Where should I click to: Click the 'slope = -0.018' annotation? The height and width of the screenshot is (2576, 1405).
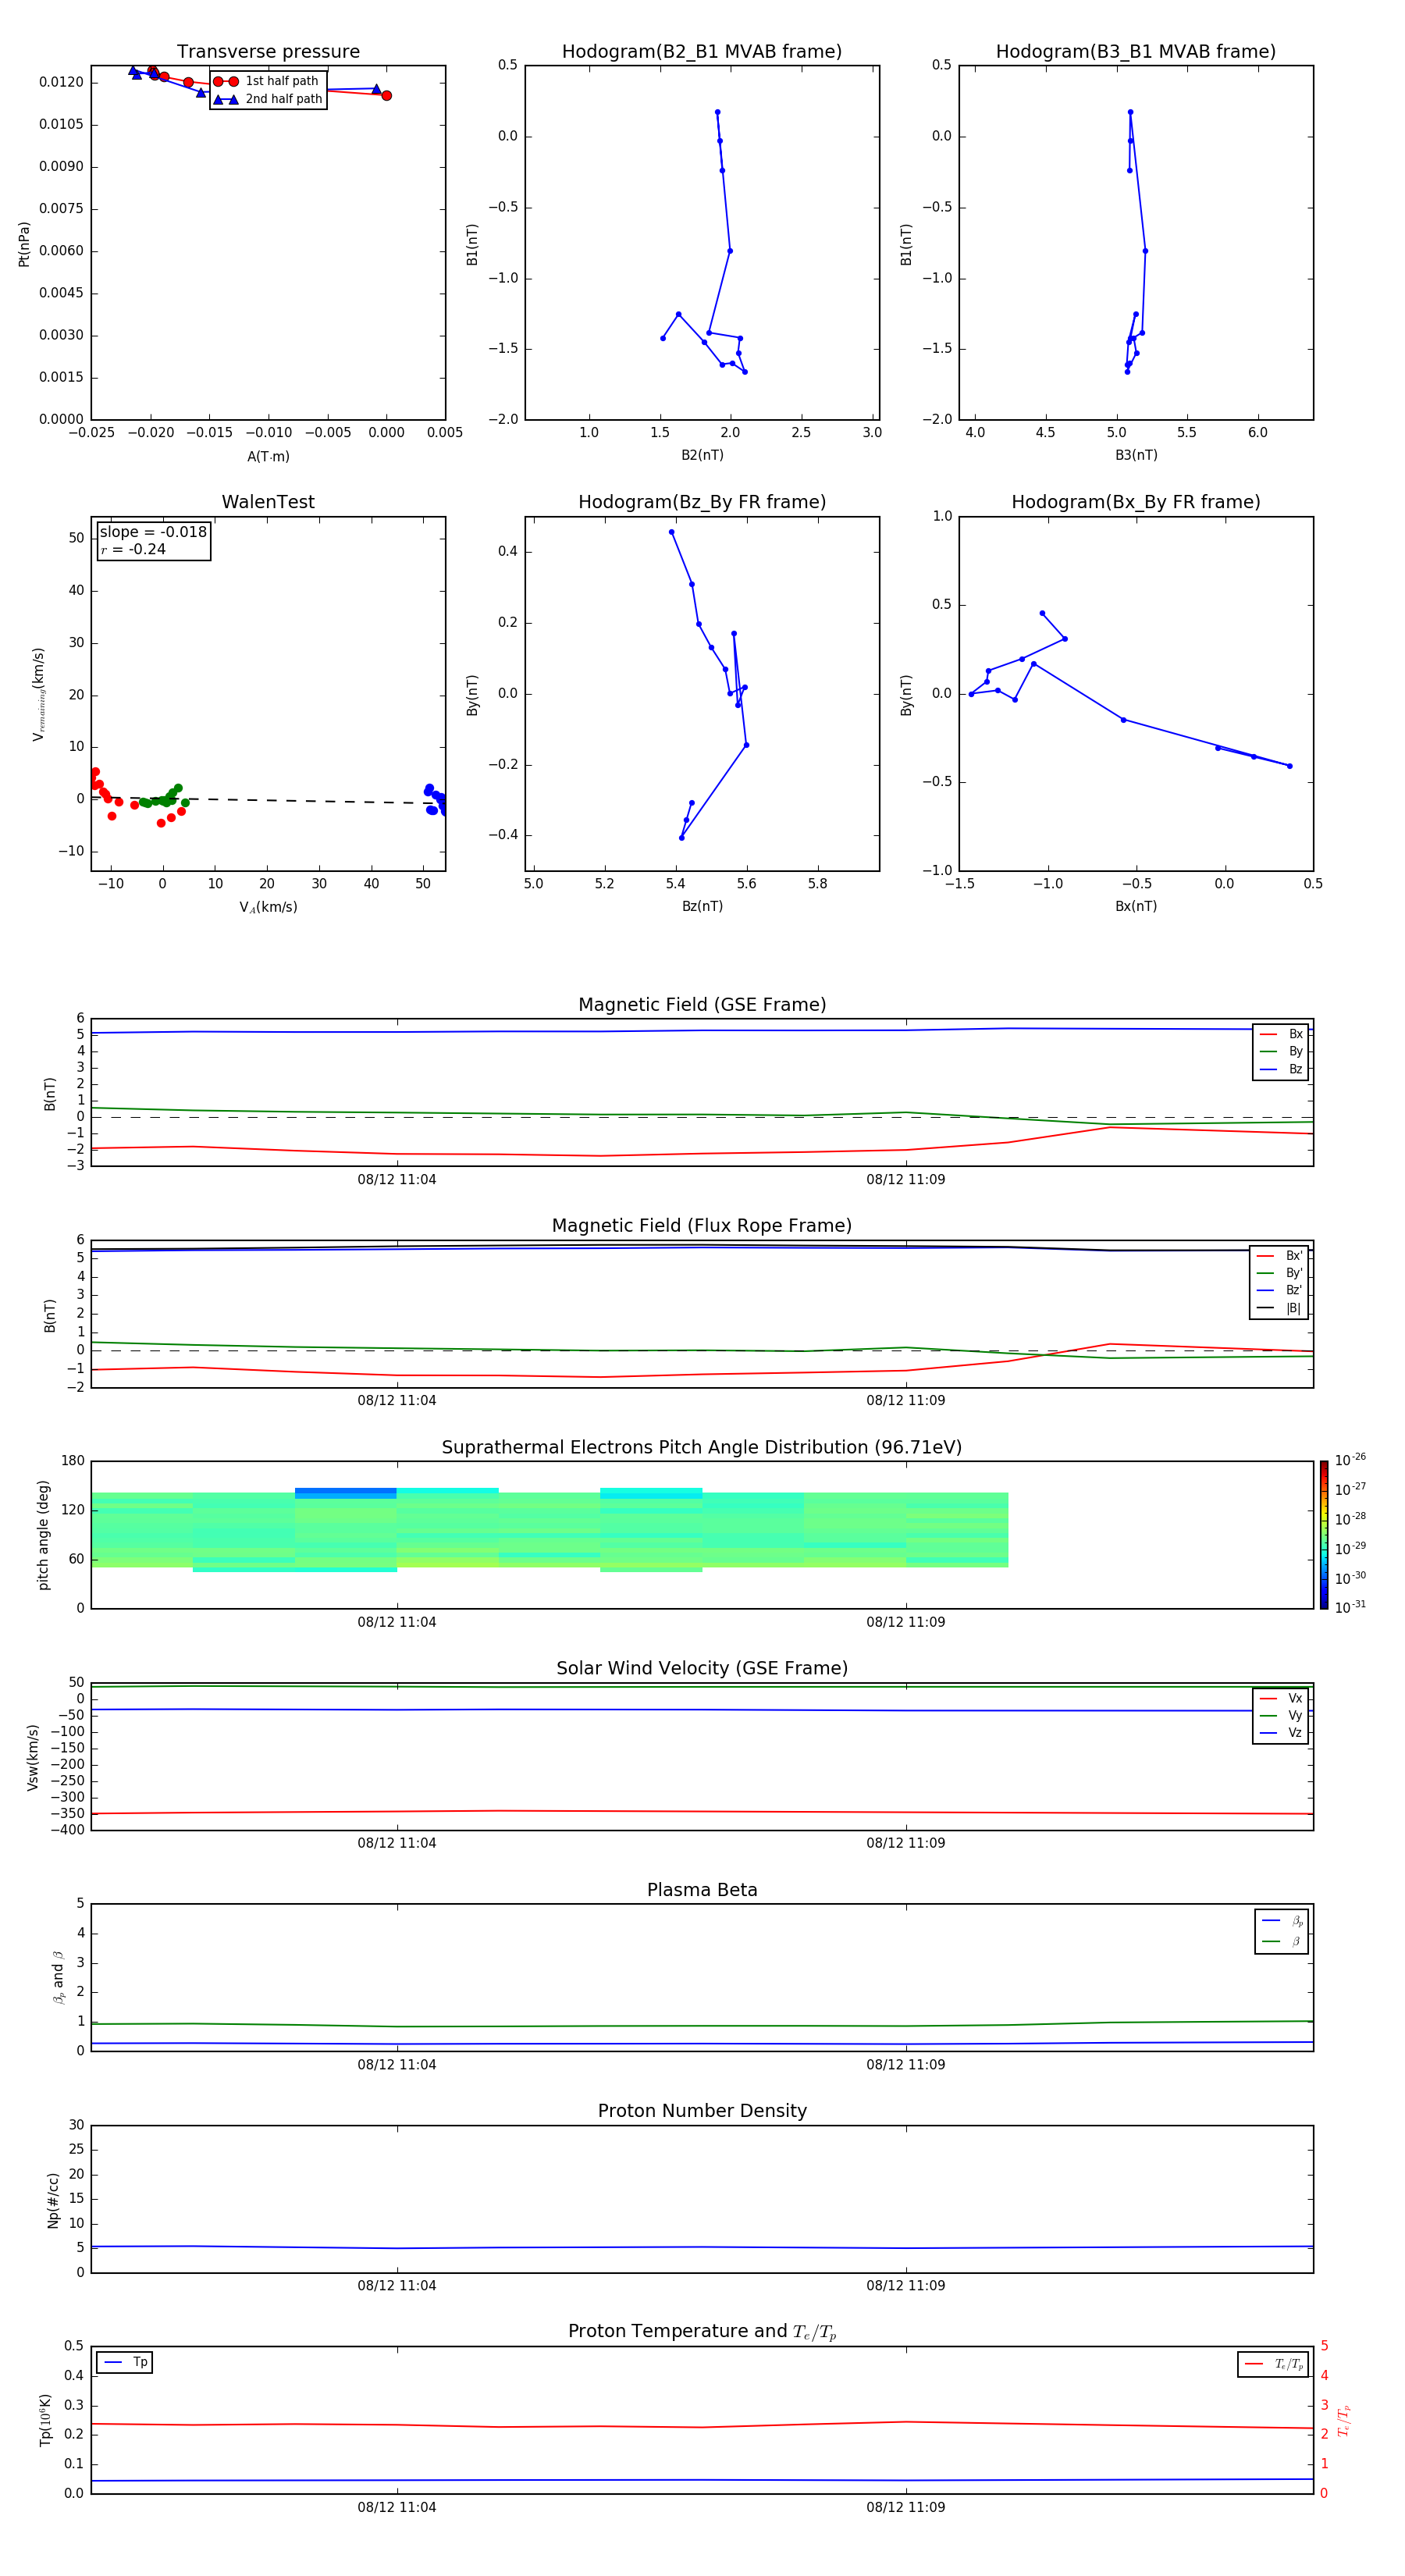(x=153, y=532)
